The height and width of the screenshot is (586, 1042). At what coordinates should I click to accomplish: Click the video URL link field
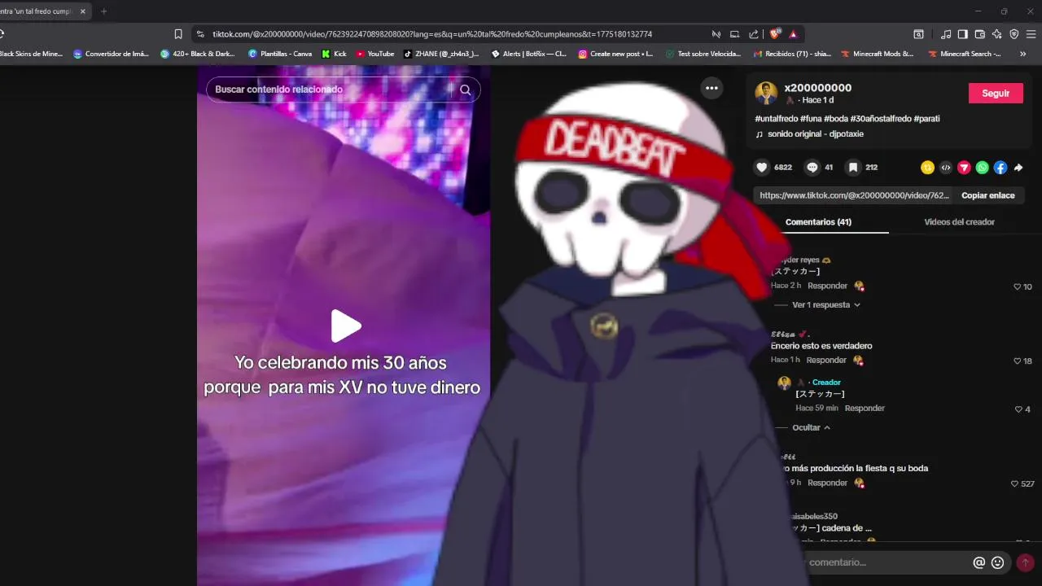click(x=852, y=195)
